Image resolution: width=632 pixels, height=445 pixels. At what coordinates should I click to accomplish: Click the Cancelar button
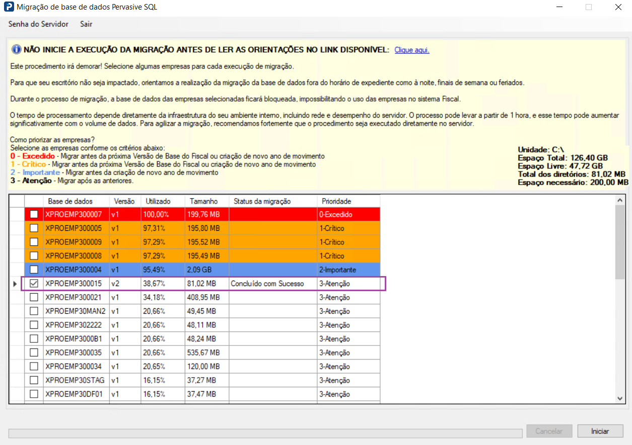(x=549, y=431)
